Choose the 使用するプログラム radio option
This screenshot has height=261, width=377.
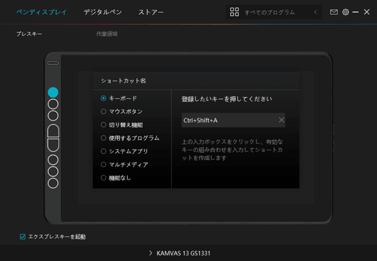click(x=104, y=138)
